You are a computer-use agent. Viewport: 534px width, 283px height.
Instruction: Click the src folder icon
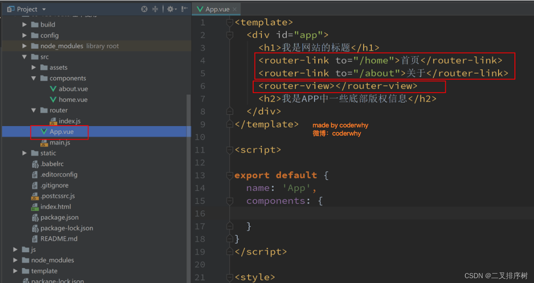pos(35,57)
